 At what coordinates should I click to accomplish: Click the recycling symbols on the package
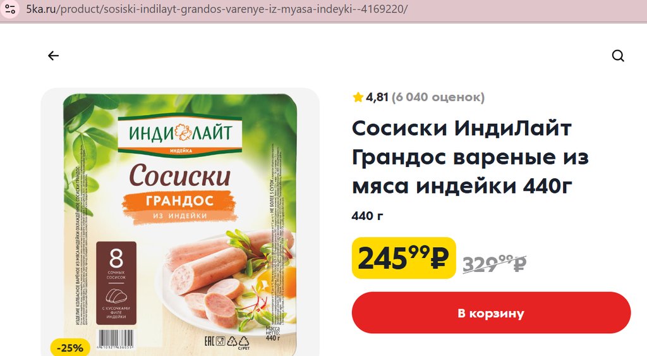click(238, 341)
